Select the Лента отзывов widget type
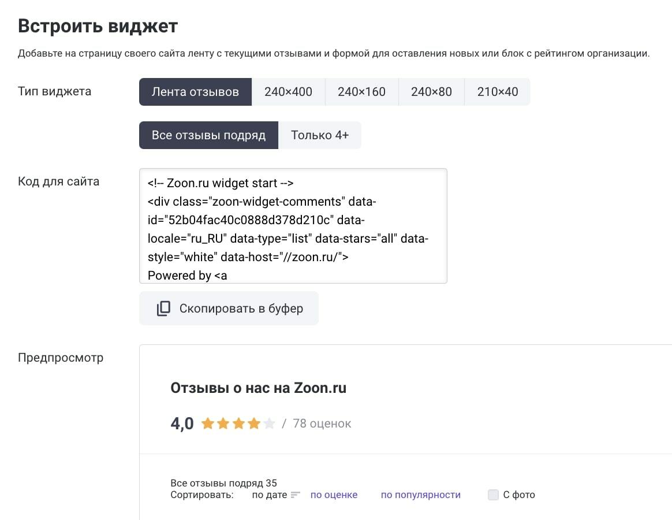Screen dimensions: 672x520 195,92
